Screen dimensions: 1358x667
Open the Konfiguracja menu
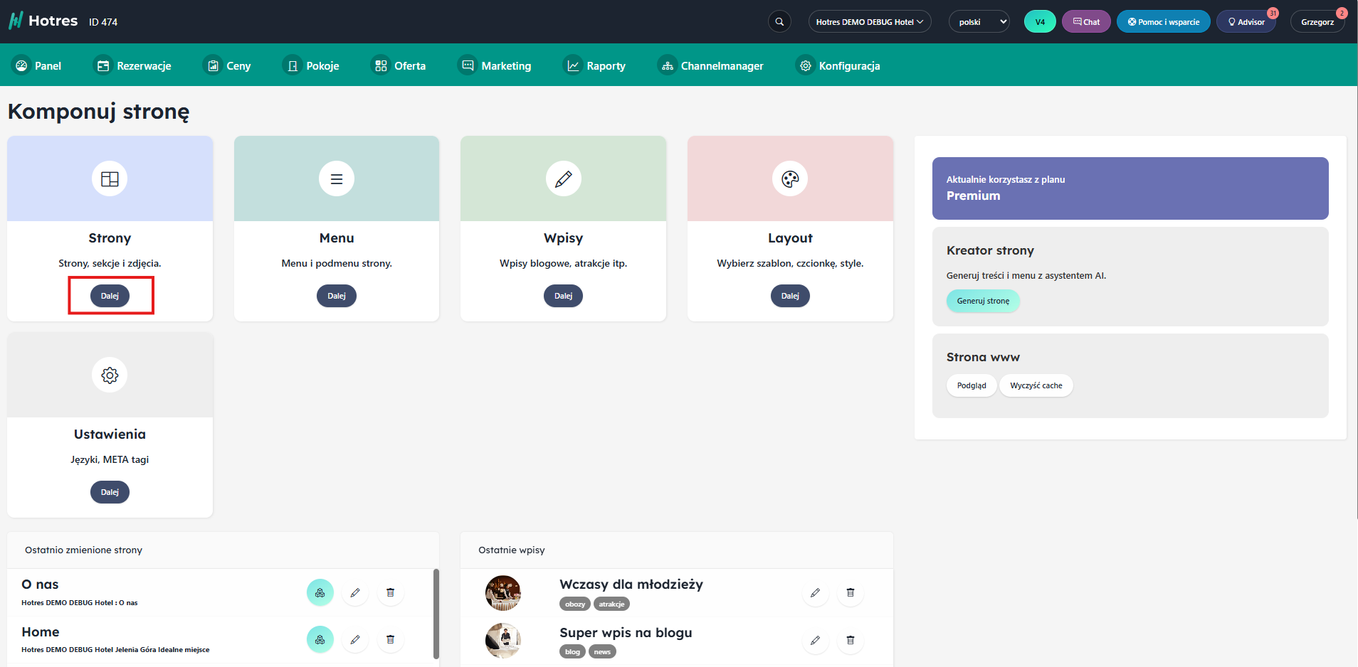(x=840, y=66)
